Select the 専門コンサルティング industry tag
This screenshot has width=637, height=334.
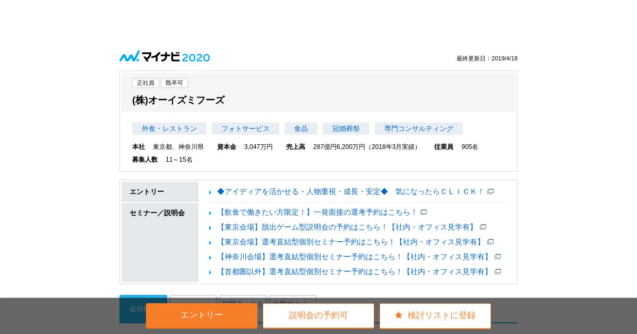(x=419, y=129)
